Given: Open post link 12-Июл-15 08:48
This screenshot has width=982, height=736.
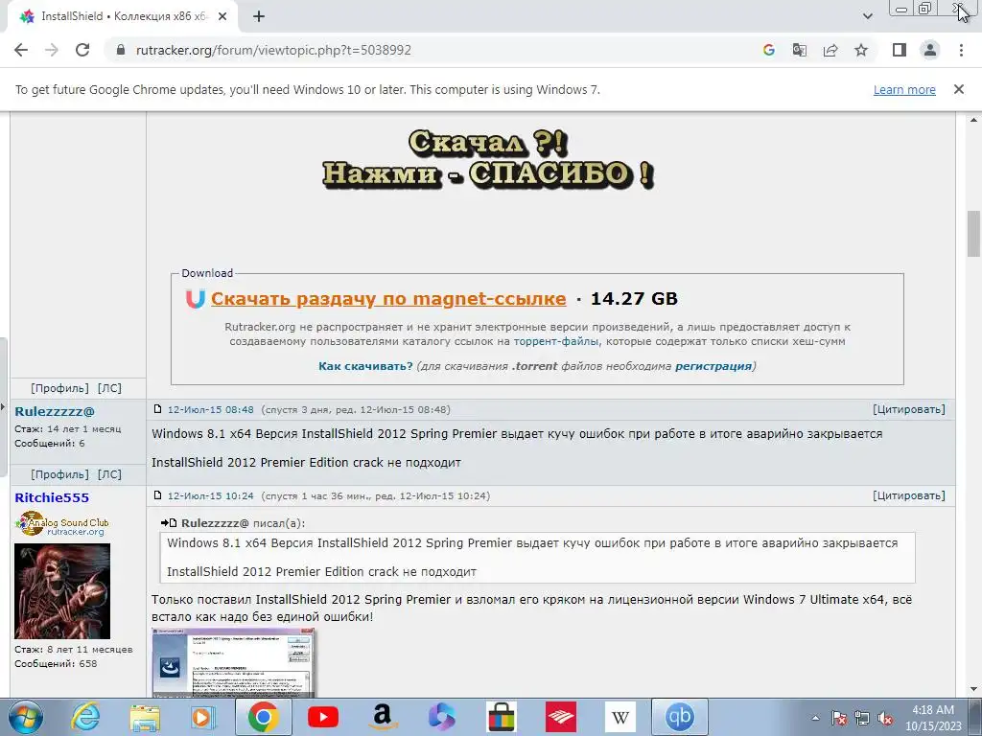Looking at the screenshot, I should tap(210, 410).
